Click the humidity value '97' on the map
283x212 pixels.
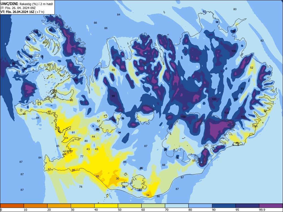30,57
